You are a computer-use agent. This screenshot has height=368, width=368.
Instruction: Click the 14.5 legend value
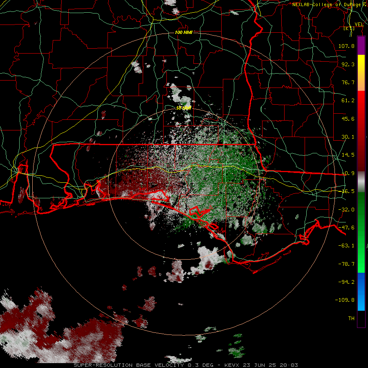[348, 155]
